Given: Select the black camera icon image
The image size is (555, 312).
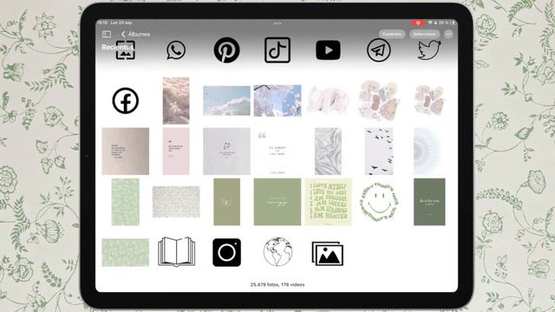Looking at the screenshot, I should pyautogui.click(x=226, y=252).
